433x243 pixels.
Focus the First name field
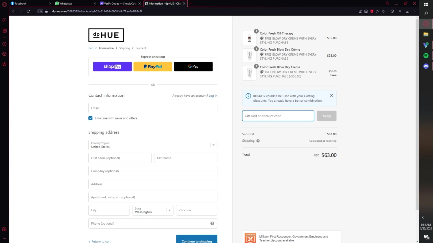pos(120,158)
